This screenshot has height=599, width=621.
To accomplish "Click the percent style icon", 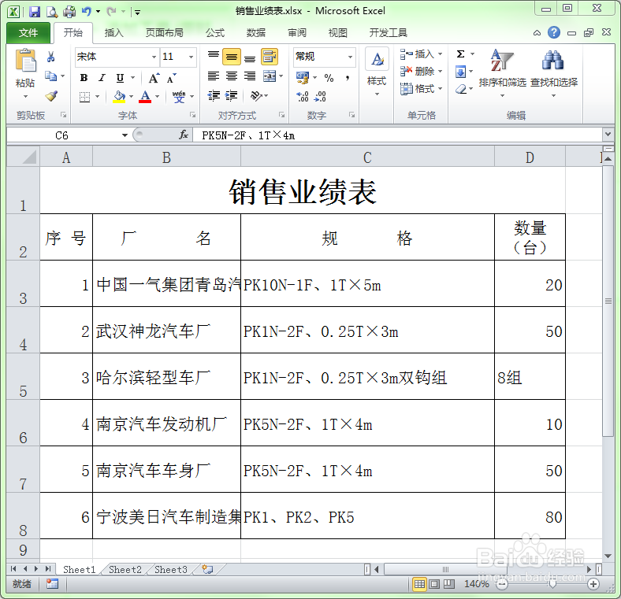I will (x=329, y=78).
